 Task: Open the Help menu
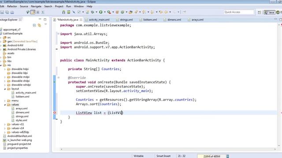click(x=89, y=6)
